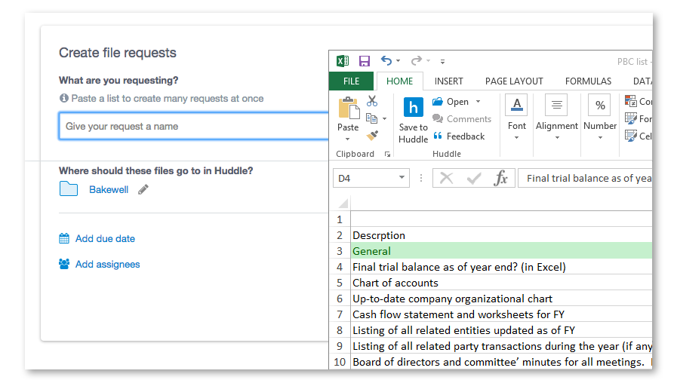The width and height of the screenshot is (677, 383).
Task: Click the Format Painter brush icon
Action: point(372,136)
